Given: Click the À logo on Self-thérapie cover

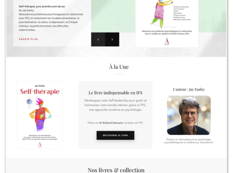Looking at the screenshot, I should tap(40, 145).
